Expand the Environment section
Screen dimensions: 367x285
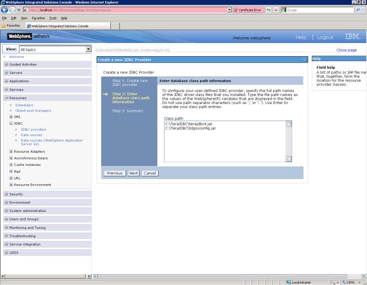6,202
